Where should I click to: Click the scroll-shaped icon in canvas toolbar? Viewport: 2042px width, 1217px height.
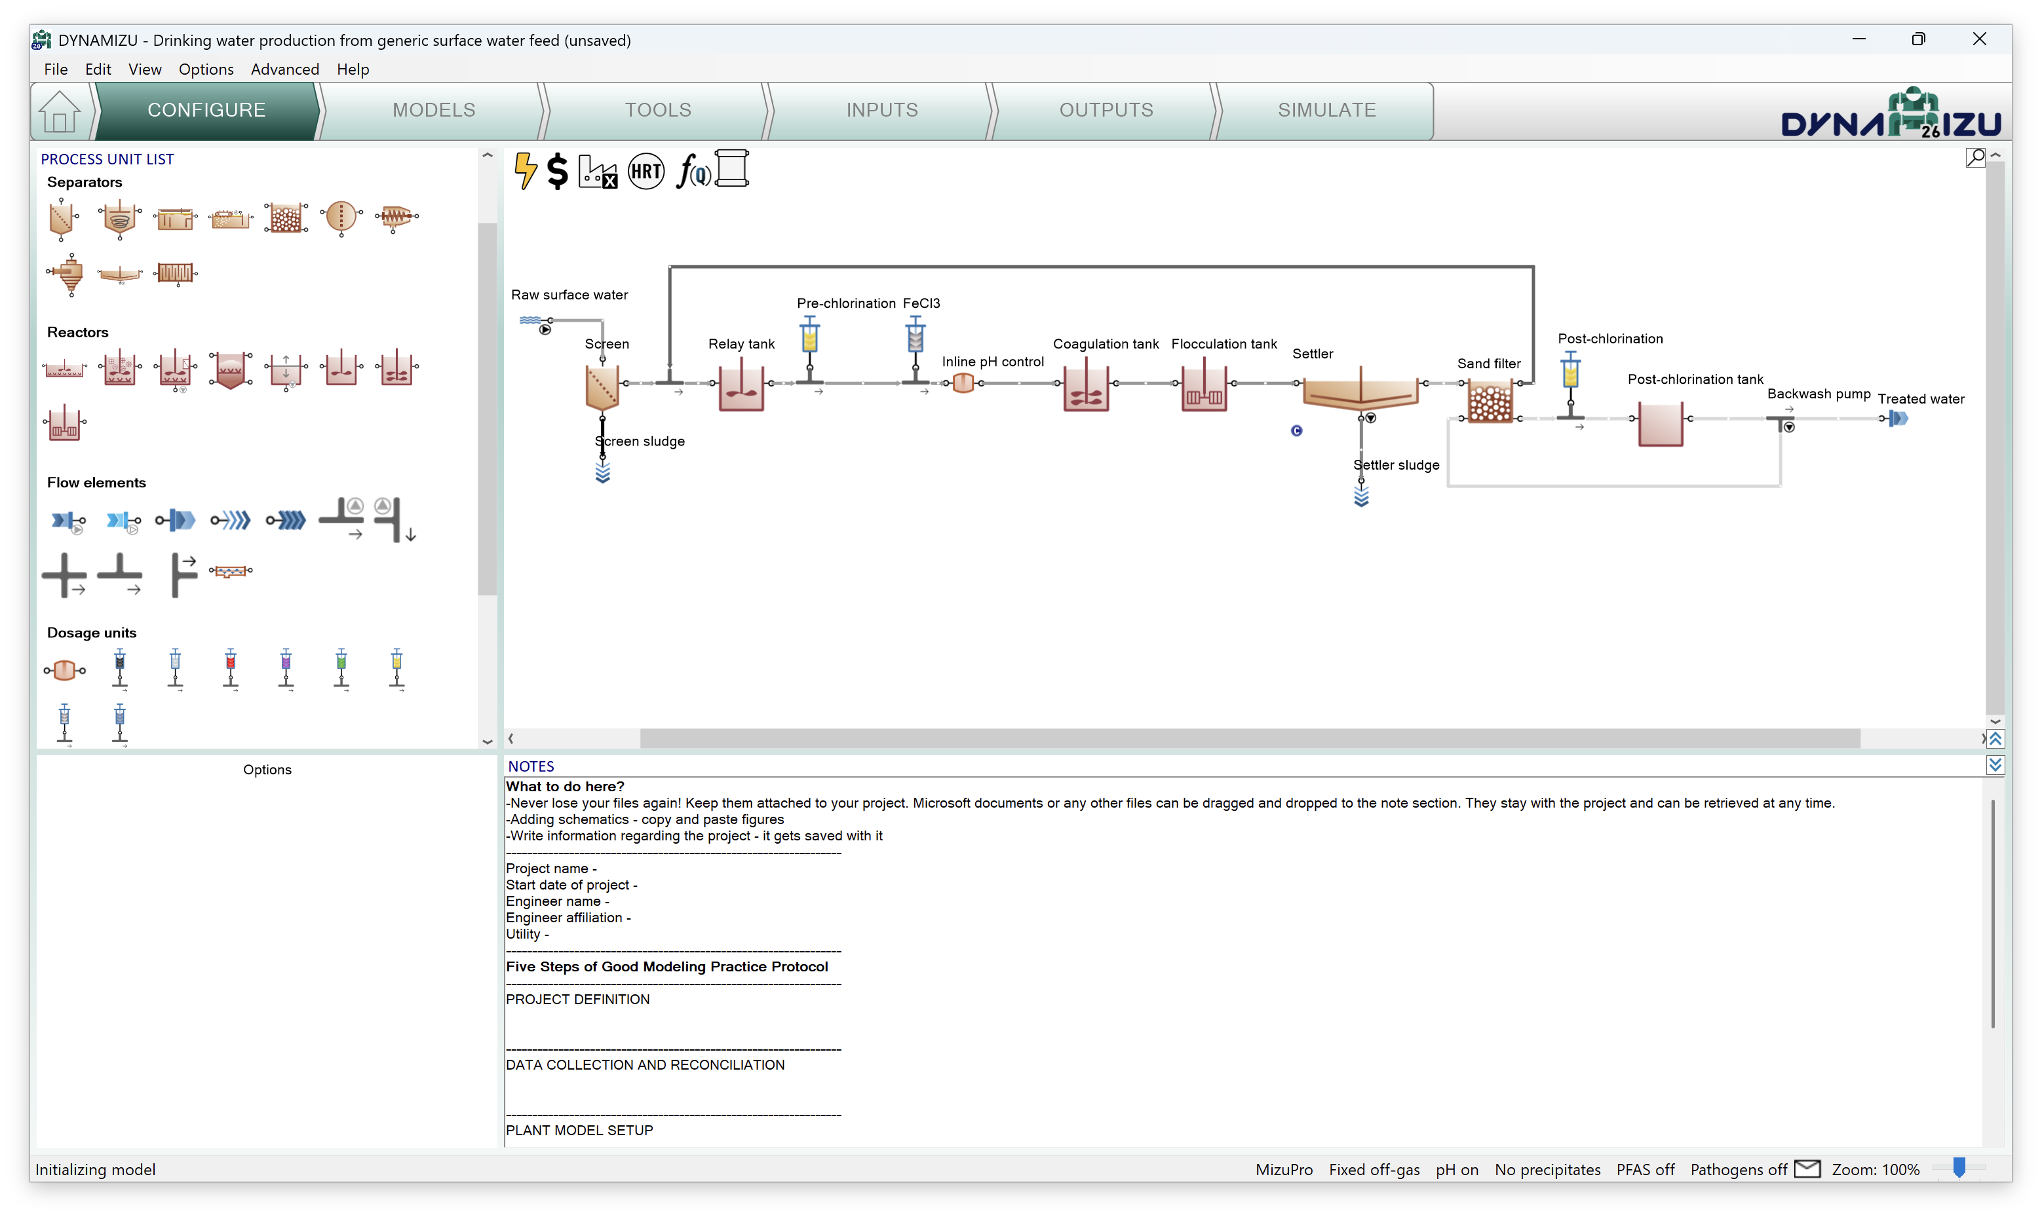pos(732,168)
